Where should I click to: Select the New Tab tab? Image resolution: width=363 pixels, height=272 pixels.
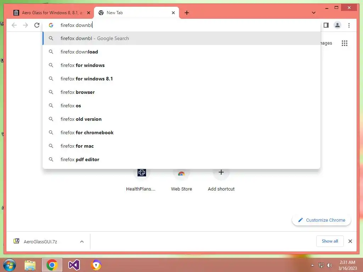pyautogui.click(x=136, y=13)
